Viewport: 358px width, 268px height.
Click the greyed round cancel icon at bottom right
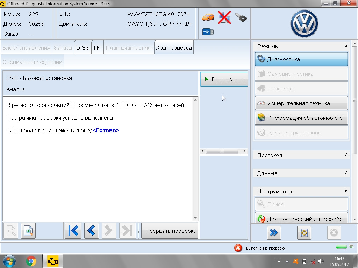point(334,233)
